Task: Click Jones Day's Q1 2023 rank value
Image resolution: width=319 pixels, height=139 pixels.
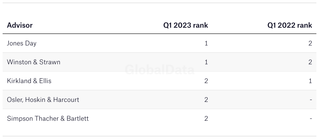Action: [x=206, y=43]
